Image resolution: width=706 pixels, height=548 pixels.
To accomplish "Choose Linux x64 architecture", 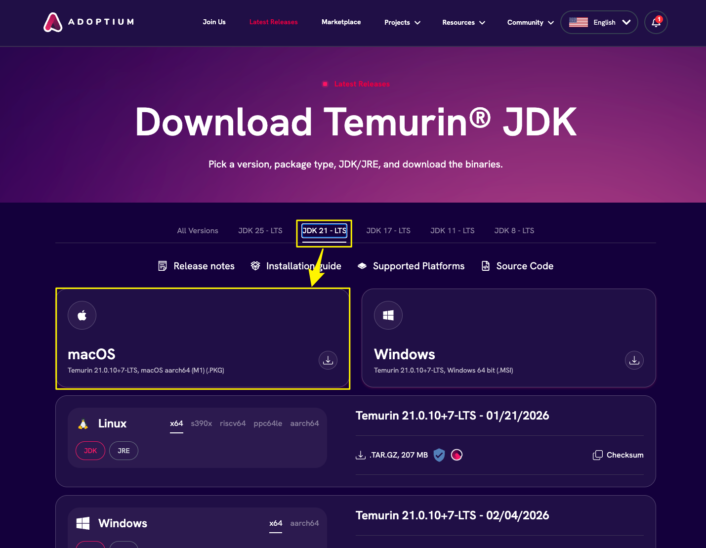I will pos(176,423).
